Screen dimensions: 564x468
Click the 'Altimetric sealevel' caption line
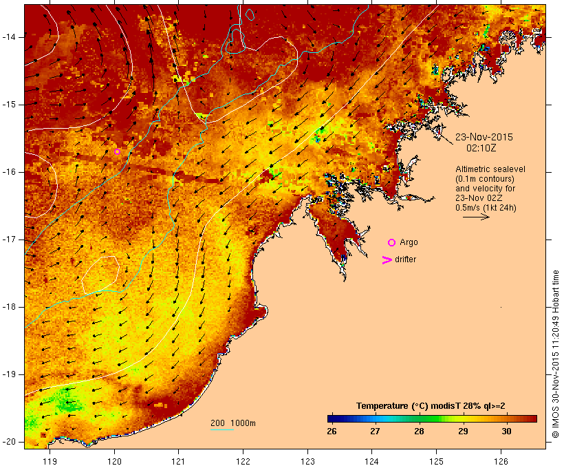(490, 169)
